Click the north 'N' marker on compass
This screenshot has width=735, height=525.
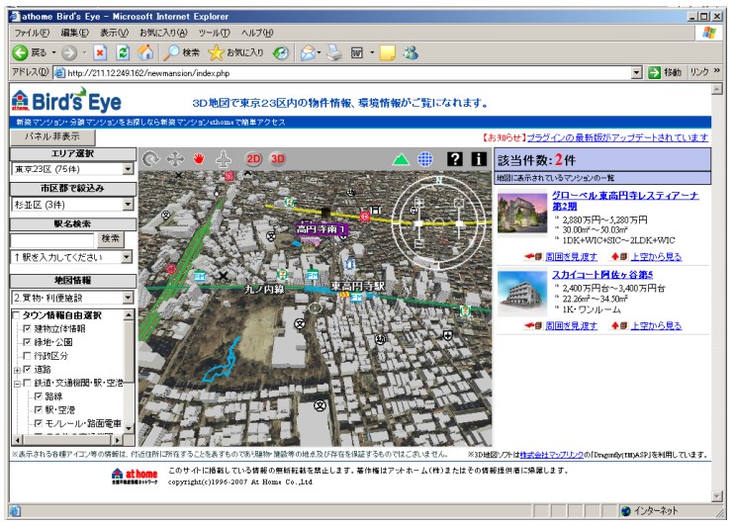click(x=439, y=180)
